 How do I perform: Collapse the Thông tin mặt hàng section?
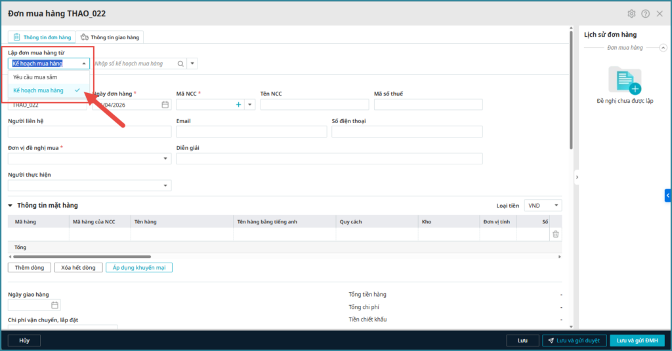[x=10, y=206]
